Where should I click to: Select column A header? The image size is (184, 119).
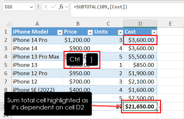pyautogui.click(x=37, y=24)
